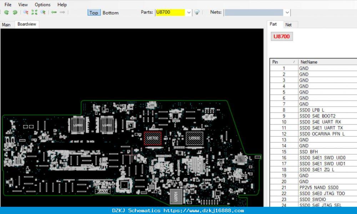
Task: Select pin 22 SSD0 S4E0 JTAG TDO row
Action: tap(313, 193)
